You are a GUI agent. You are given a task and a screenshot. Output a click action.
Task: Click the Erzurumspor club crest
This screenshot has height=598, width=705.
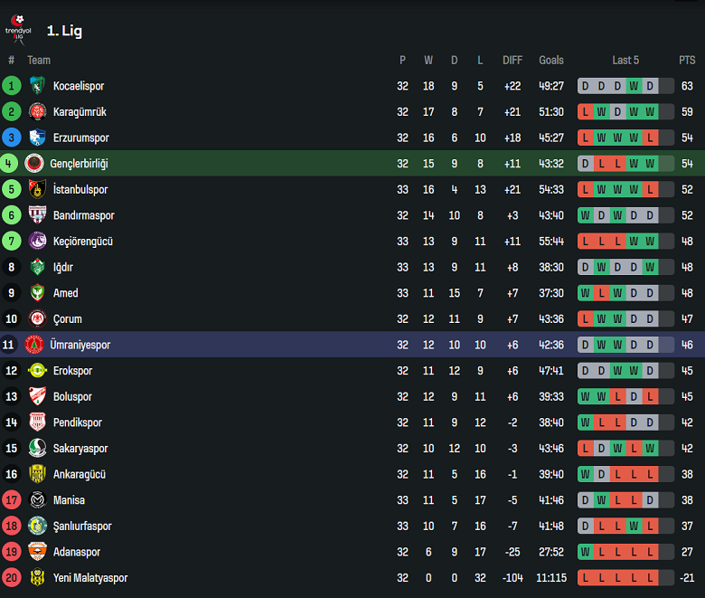pyautogui.click(x=37, y=138)
